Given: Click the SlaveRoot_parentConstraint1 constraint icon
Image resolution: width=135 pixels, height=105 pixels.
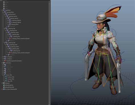Looking at the screenshot, I should (x=5, y=61).
